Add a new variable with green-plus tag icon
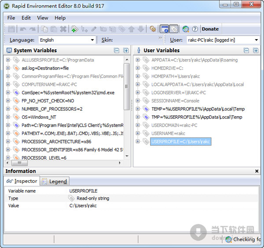Image resolution: width=264 pixels, height=248 pixels. pos(75,29)
